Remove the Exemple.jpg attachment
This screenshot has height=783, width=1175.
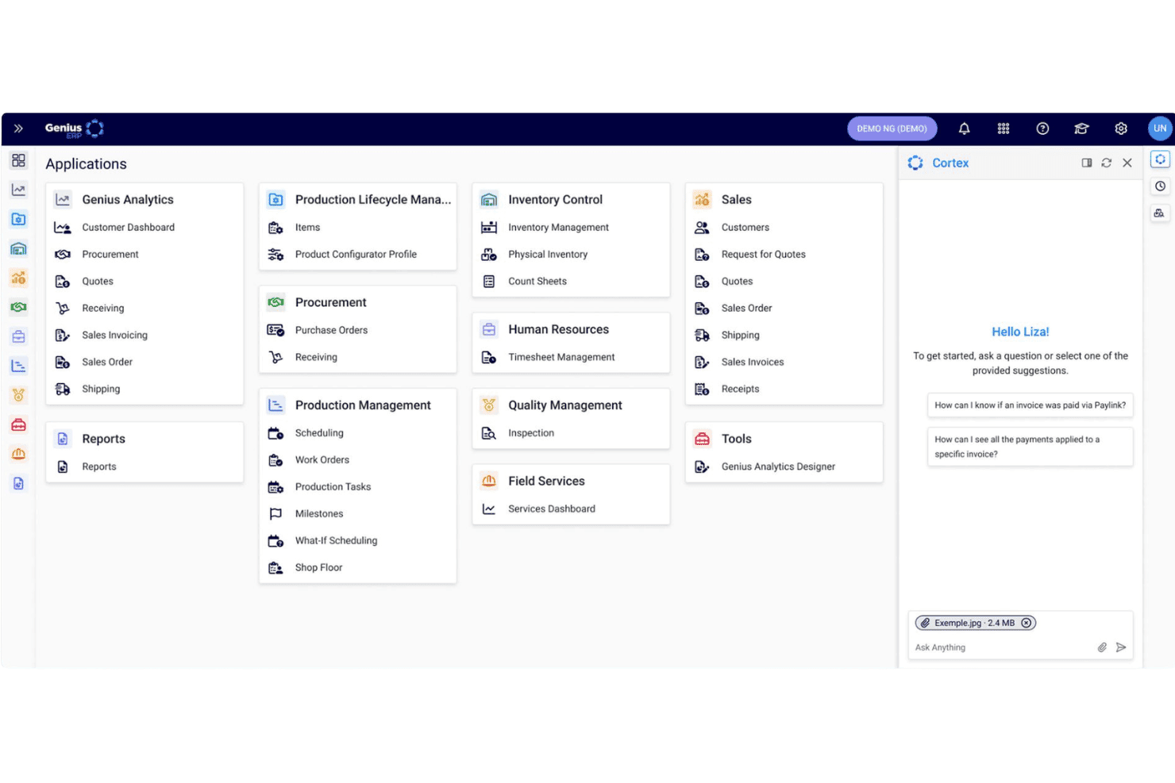point(1026,623)
